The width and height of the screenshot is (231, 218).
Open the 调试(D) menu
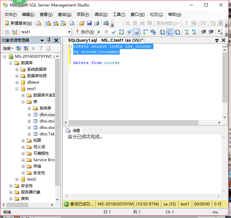pyautogui.click(x=101, y=15)
